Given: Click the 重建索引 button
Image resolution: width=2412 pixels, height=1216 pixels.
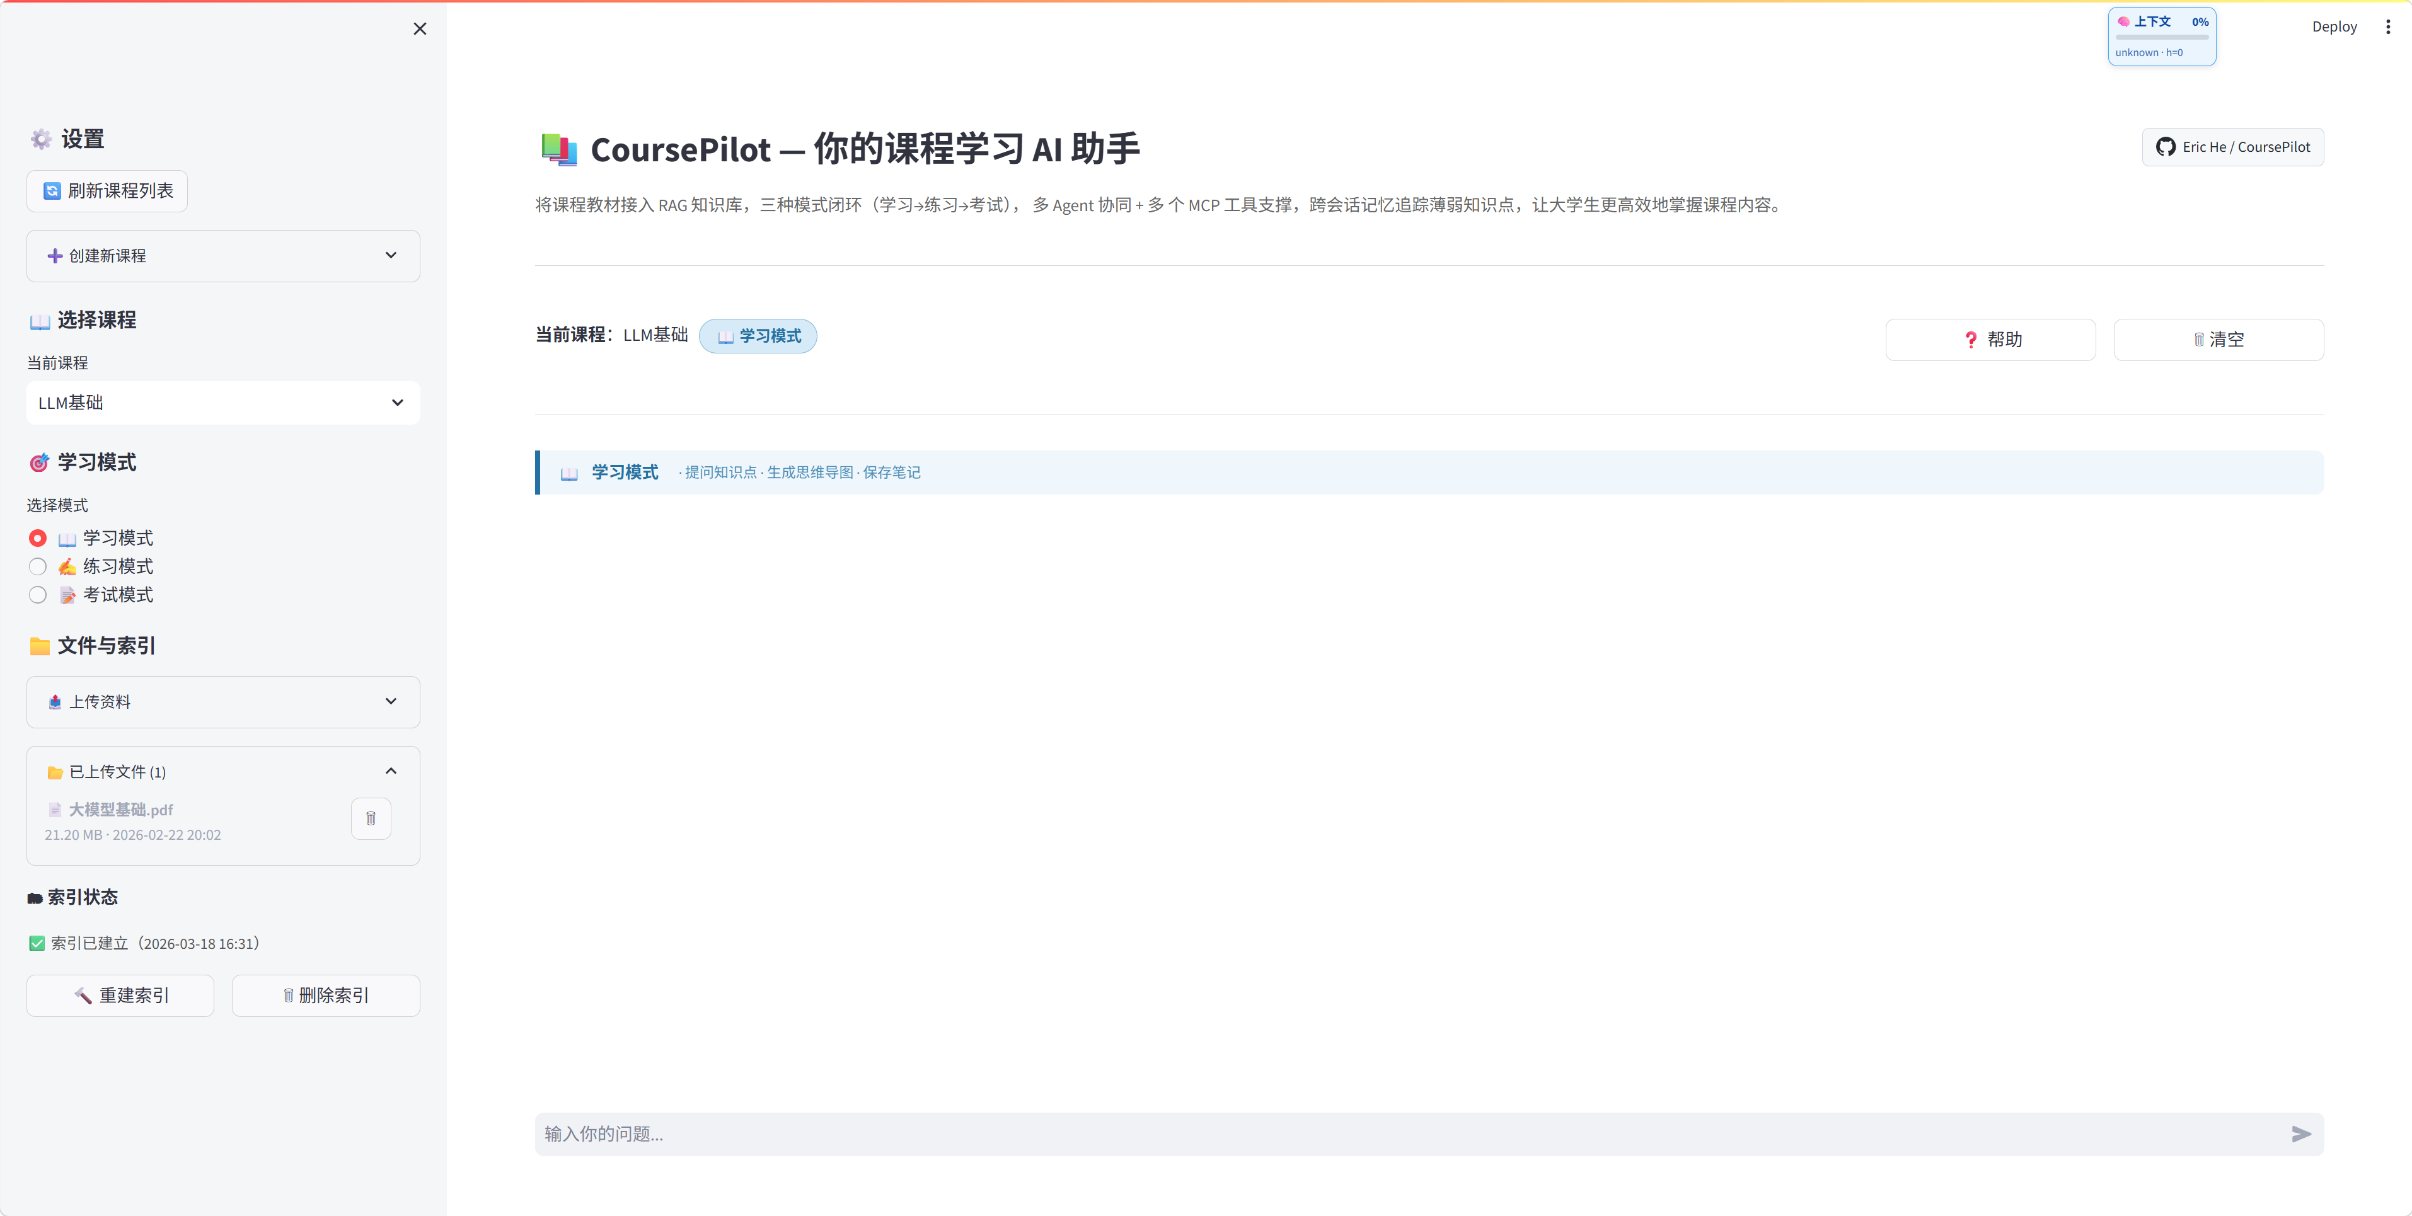Looking at the screenshot, I should click(120, 995).
